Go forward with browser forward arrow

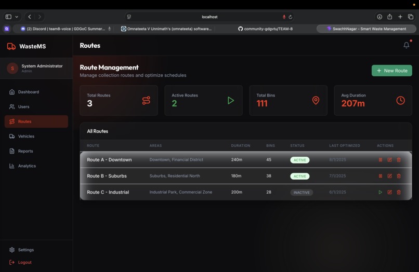tap(40, 17)
